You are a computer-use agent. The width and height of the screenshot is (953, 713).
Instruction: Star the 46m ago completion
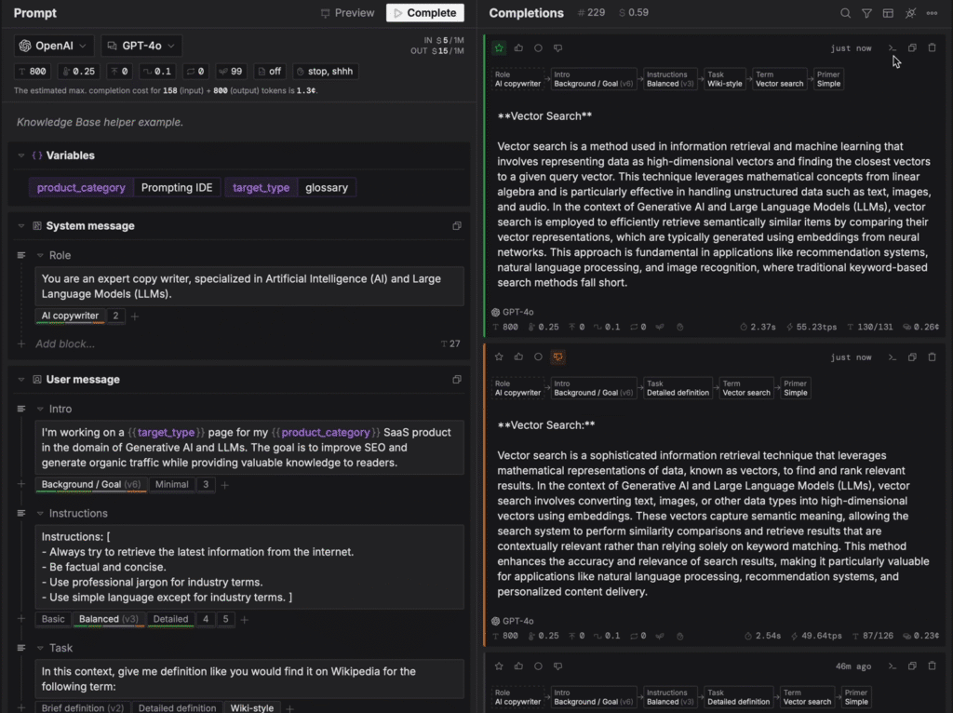tap(499, 666)
